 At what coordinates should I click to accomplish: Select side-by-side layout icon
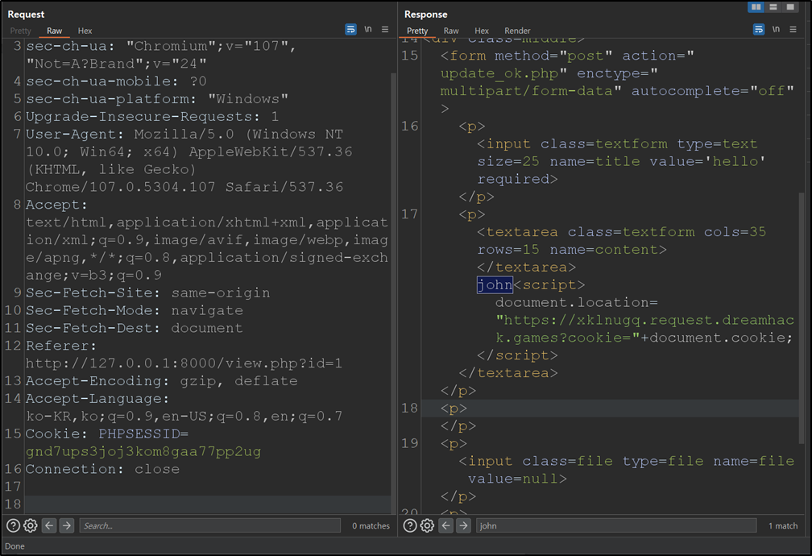pyautogui.click(x=756, y=6)
